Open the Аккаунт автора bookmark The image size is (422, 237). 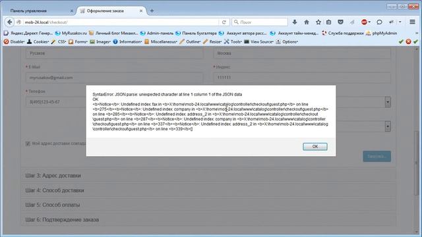tap(243, 33)
